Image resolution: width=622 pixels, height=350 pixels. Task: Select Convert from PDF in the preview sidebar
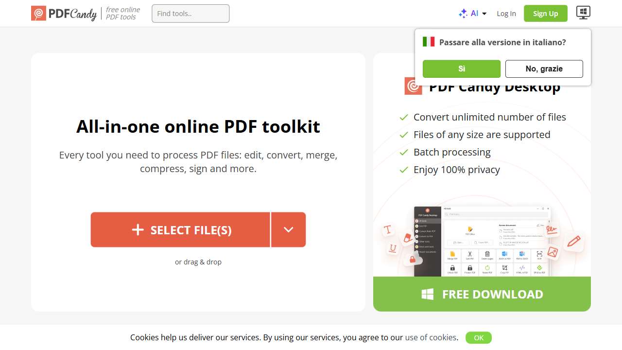(x=426, y=231)
